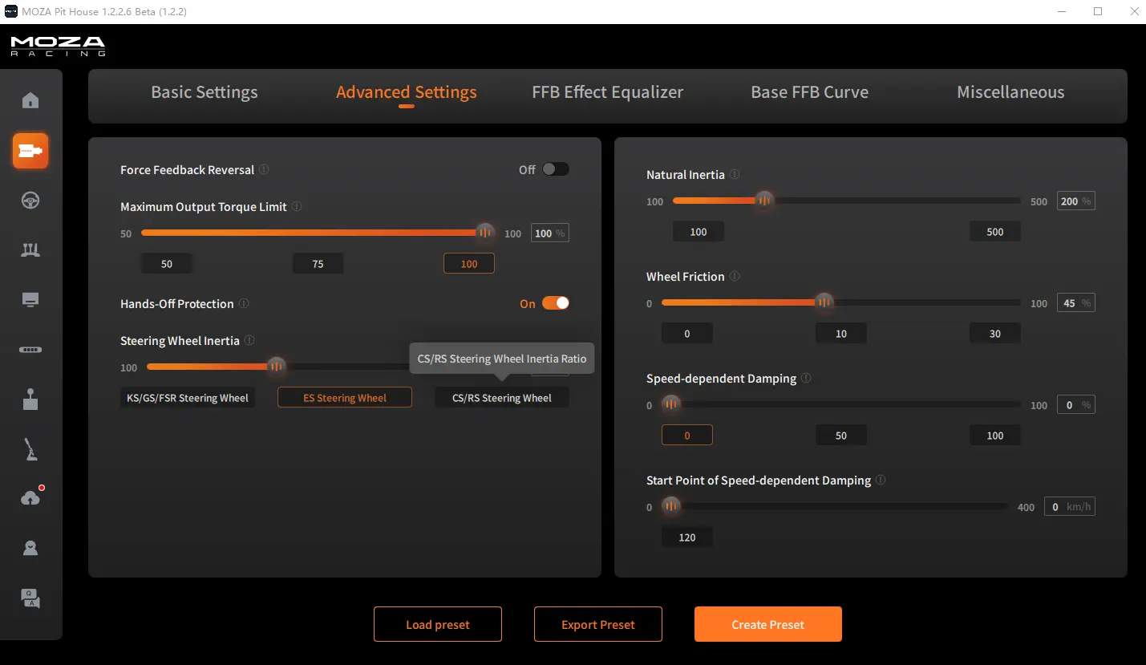This screenshot has height=665, width=1146.
Task: Click Steering Wheel Inertia slider handle
Action: [x=277, y=367]
